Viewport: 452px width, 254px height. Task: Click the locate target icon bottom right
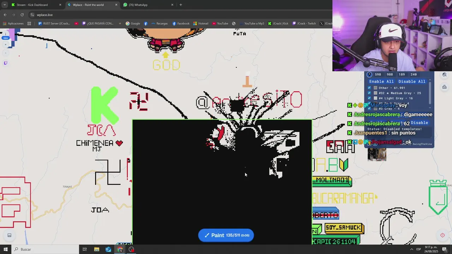tap(442, 235)
